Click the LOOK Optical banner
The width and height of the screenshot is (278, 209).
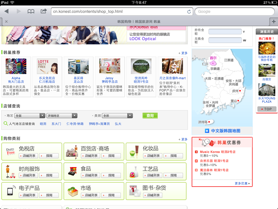click(156, 36)
